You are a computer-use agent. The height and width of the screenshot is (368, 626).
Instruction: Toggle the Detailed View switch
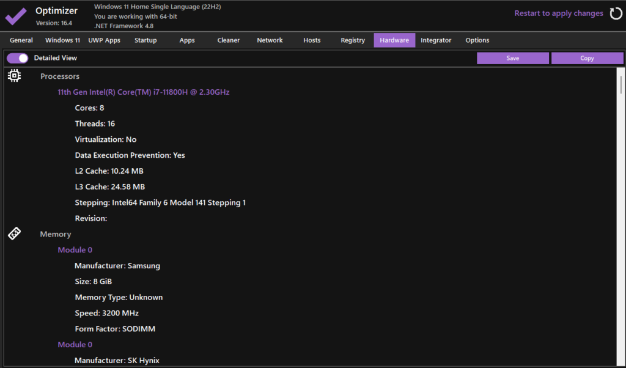pos(18,58)
